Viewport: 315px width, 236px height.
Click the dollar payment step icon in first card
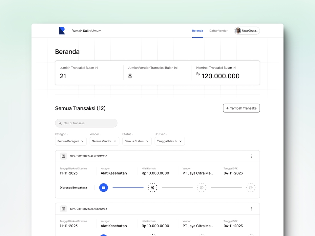202,187
